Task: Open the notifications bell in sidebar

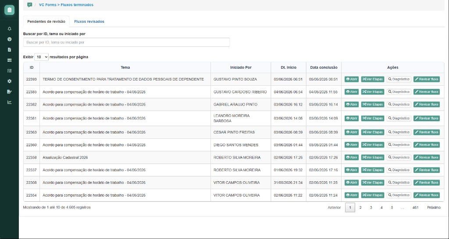Action: pos(10,29)
